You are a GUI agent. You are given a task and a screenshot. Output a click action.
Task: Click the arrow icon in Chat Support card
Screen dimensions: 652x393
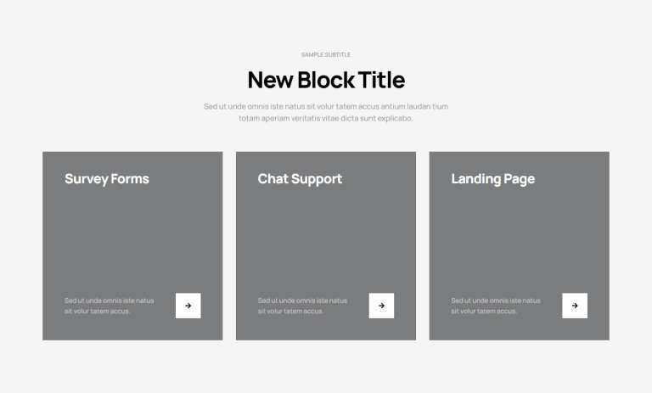point(381,306)
